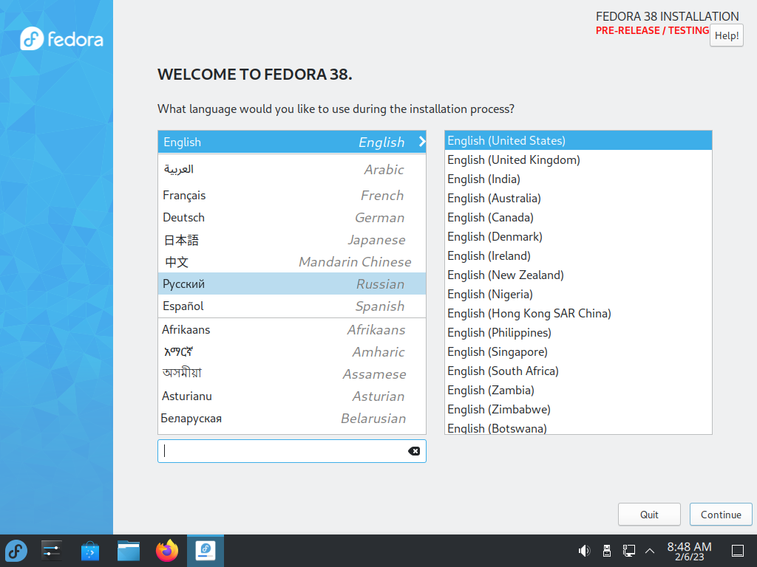Focus the language search input field
The width and height of the screenshot is (757, 567).
click(x=291, y=451)
